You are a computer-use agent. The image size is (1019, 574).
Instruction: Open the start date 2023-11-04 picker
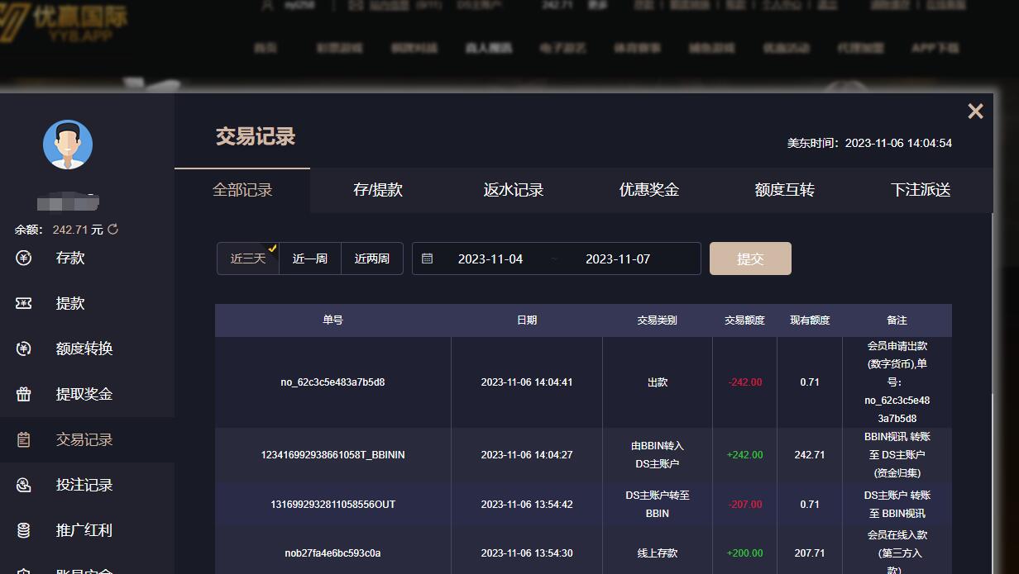tap(490, 259)
